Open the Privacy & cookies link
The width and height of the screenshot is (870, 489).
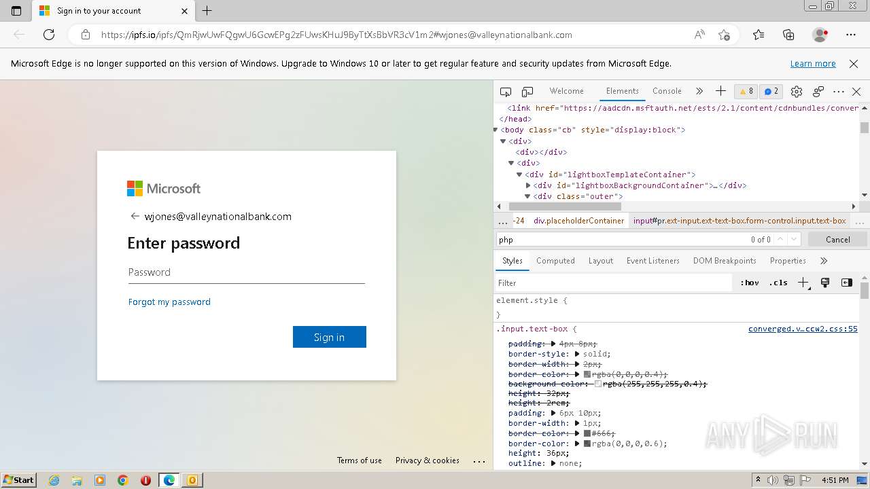coord(428,460)
